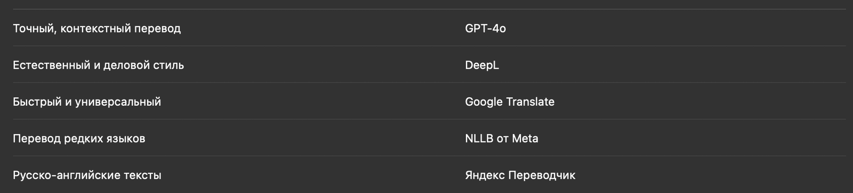Click the 'Естественный и деловой стиль' row text
Image resolution: width=853 pixels, height=193 pixels.
(98, 65)
